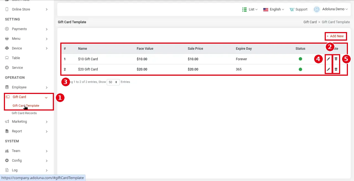Expand the Team submenu chevron
Screen dimensions: 354x181
tap(47, 151)
